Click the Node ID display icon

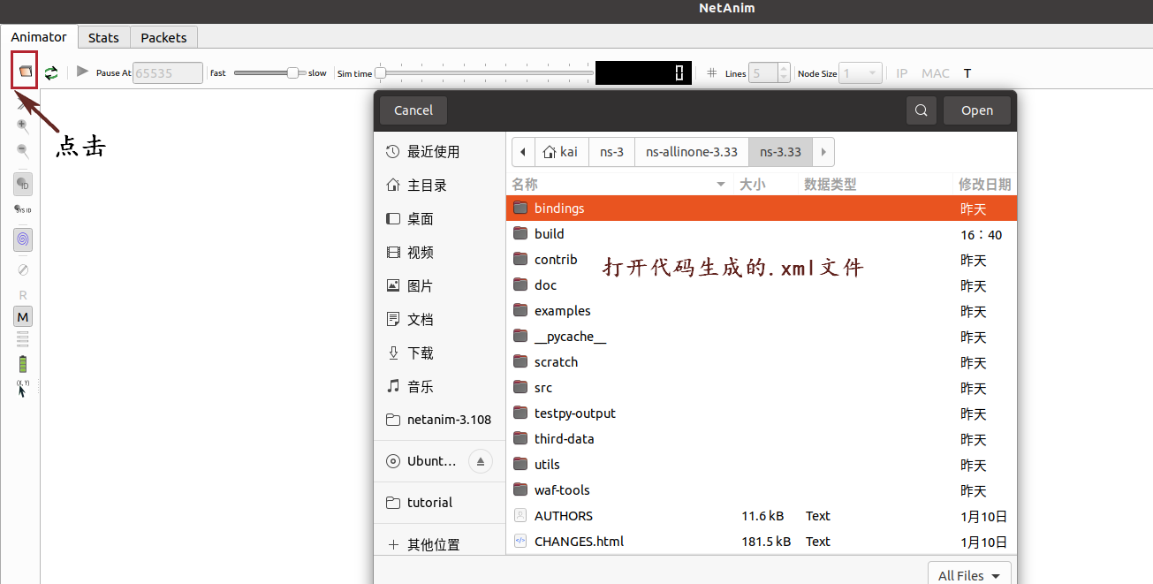(x=22, y=184)
